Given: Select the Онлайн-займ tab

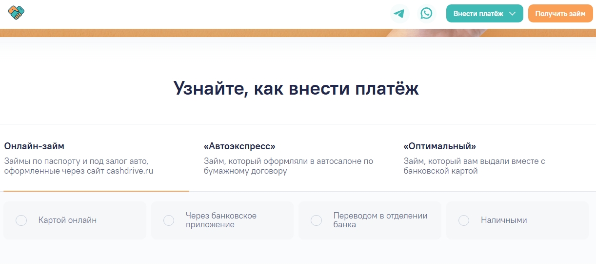Looking at the screenshot, I should tap(96, 158).
